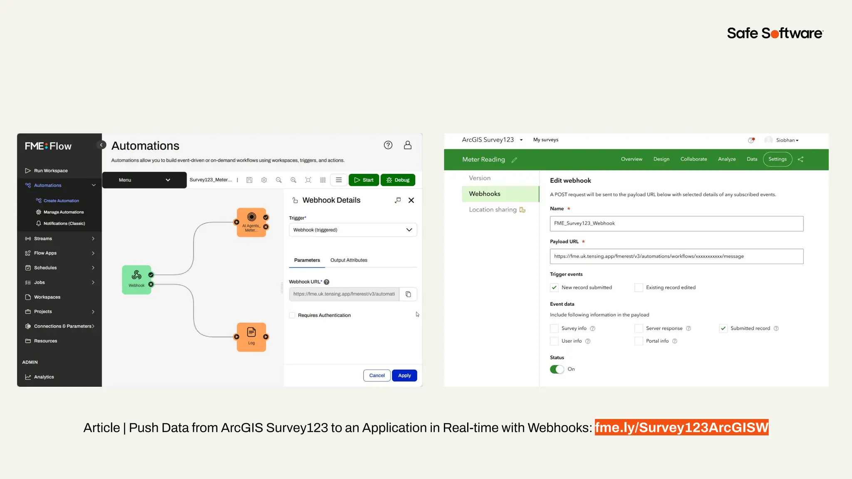The height and width of the screenshot is (479, 852).
Task: Click the zoom out magnifier icon
Action: pos(279,180)
